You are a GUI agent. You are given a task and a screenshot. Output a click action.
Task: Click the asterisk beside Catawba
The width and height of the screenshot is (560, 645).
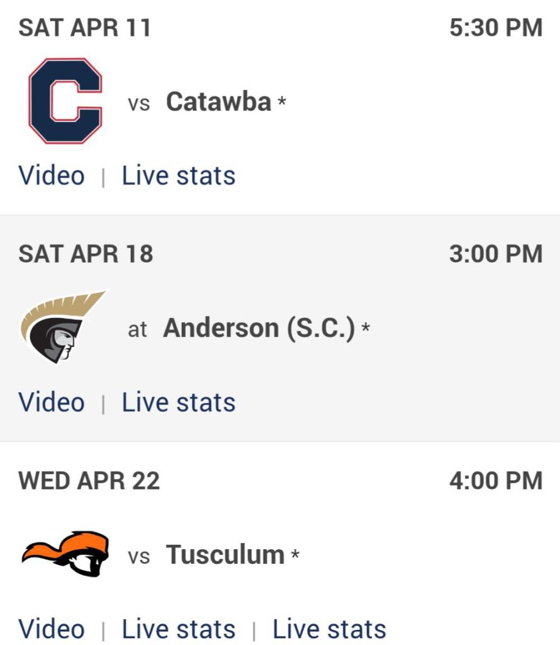click(x=282, y=101)
